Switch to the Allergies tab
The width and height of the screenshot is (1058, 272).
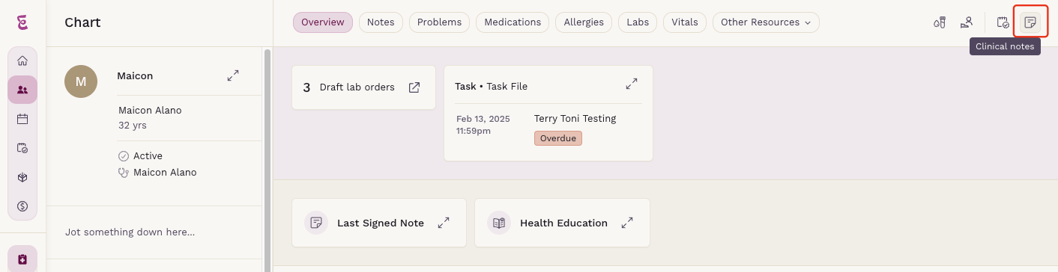[584, 22]
